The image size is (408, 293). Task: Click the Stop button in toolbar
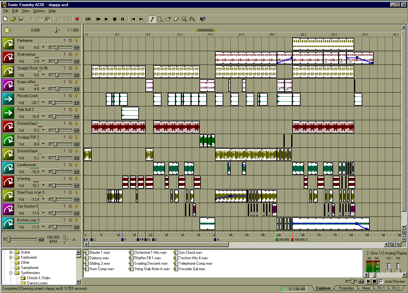pyautogui.click(x=115, y=19)
